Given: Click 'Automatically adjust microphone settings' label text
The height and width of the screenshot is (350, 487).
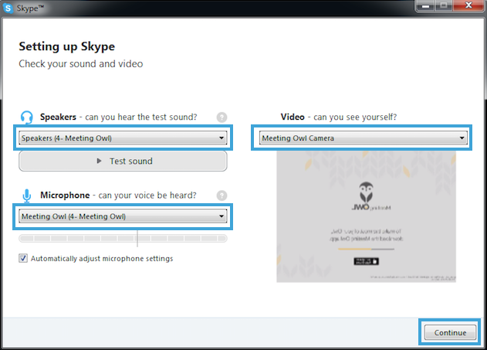Looking at the screenshot, I should pos(102,259).
